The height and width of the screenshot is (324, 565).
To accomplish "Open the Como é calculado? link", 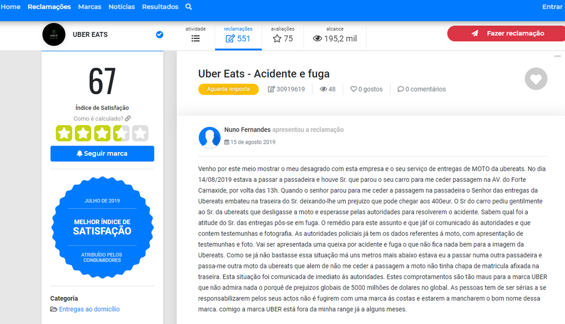I will click(102, 118).
